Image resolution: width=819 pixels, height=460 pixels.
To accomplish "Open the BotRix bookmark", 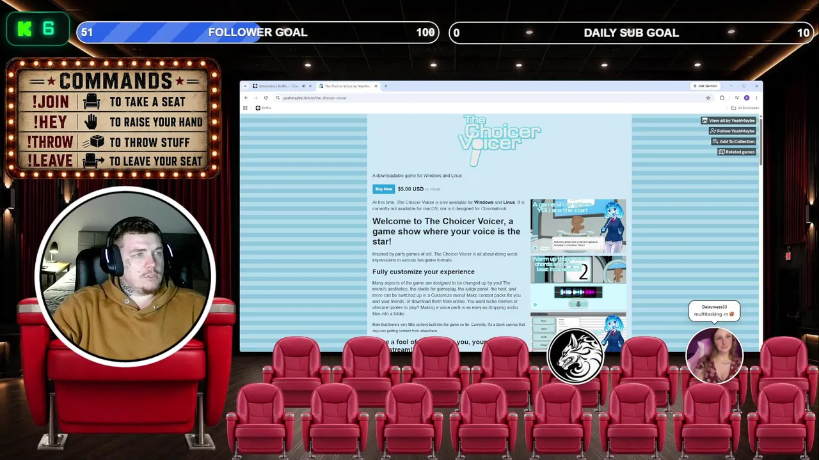I will (x=263, y=108).
